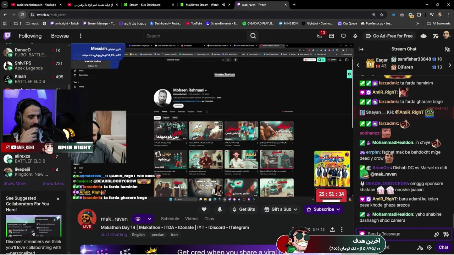Open the Browse tab
Viewport: 454px width, 255px height.
click(x=60, y=36)
